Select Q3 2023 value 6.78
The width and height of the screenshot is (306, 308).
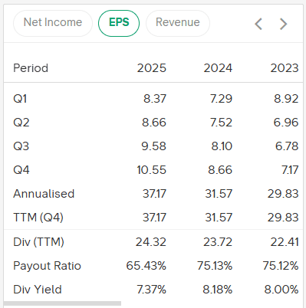(x=287, y=146)
